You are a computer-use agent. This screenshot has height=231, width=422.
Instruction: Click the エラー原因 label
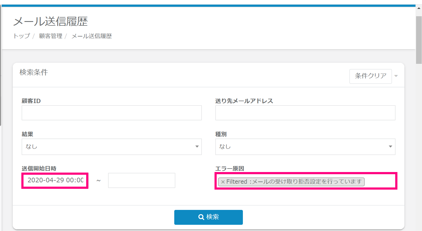(229, 169)
